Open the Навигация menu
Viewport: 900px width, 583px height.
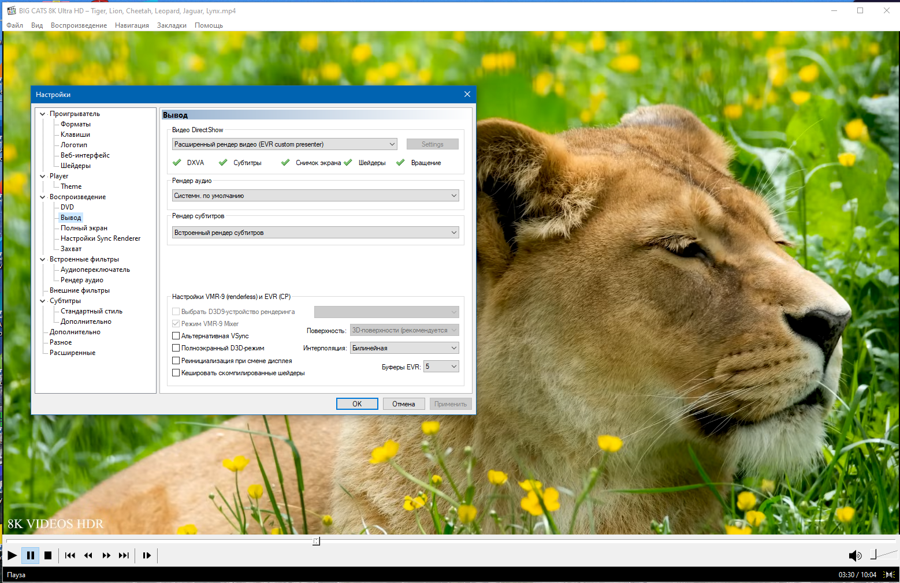pos(132,25)
